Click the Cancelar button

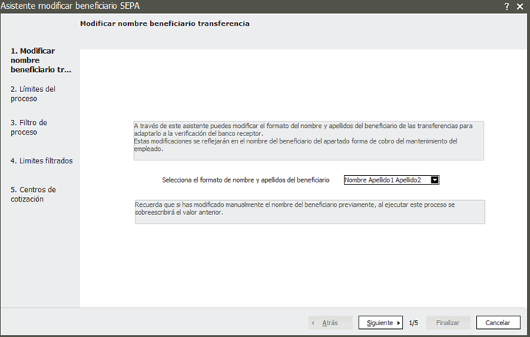[498, 322]
